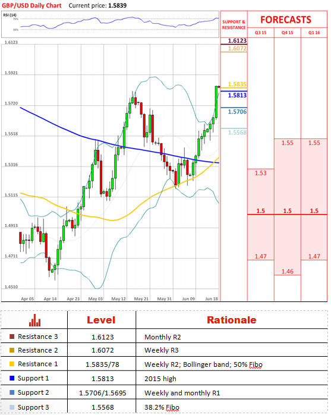Click the 1.5813 support level label

click(237, 95)
